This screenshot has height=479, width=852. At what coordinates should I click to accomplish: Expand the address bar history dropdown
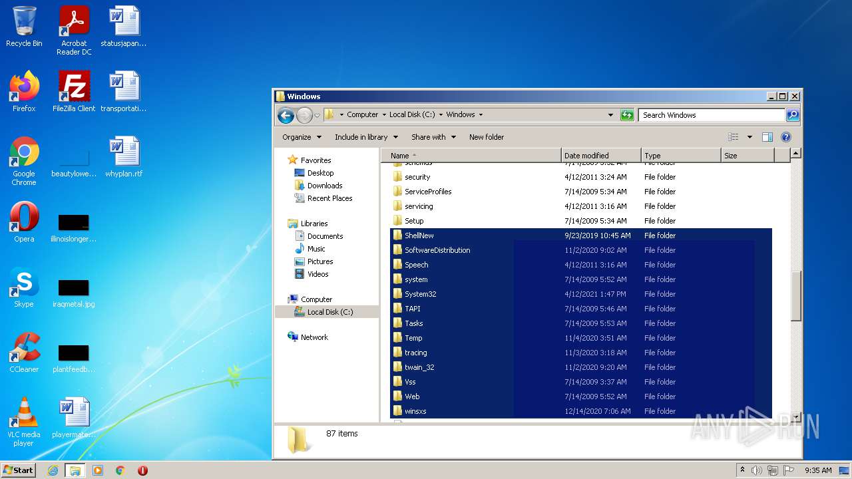click(610, 115)
